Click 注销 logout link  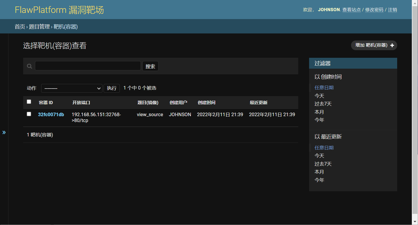392,10
